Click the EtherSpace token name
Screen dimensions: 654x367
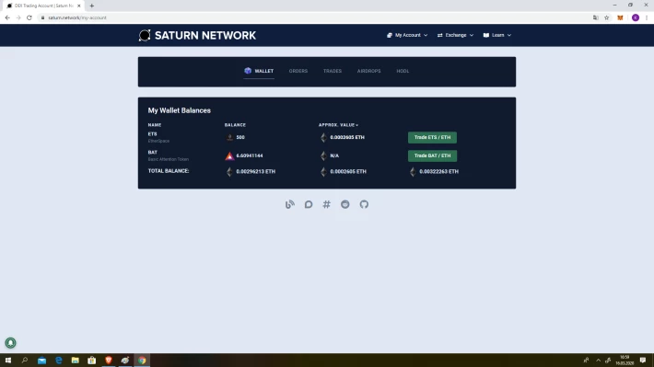pos(158,142)
